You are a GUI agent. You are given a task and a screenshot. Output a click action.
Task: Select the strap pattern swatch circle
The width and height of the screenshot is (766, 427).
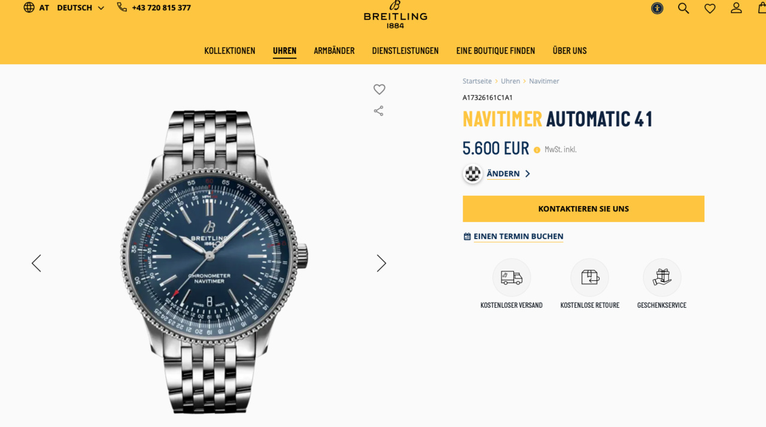click(473, 174)
